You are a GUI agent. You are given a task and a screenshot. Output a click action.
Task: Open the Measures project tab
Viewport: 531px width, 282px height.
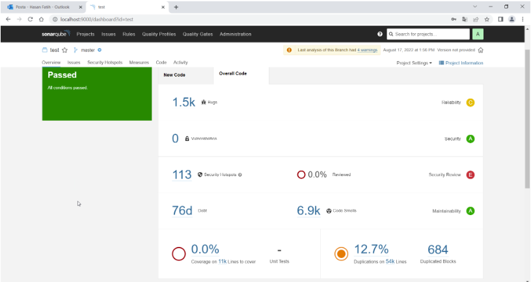(139, 62)
